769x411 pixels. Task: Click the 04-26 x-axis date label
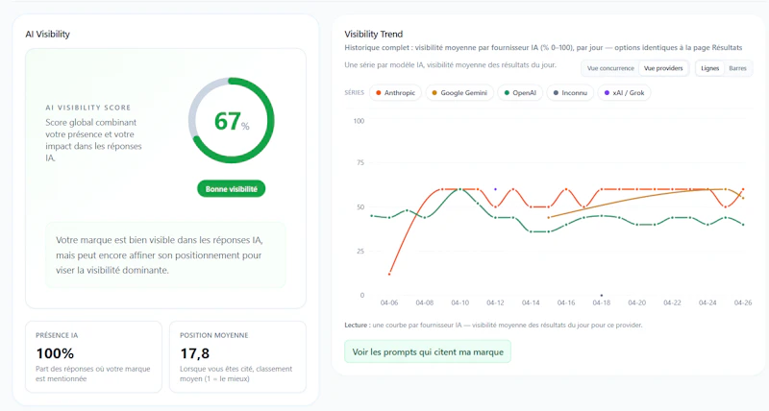coord(742,302)
